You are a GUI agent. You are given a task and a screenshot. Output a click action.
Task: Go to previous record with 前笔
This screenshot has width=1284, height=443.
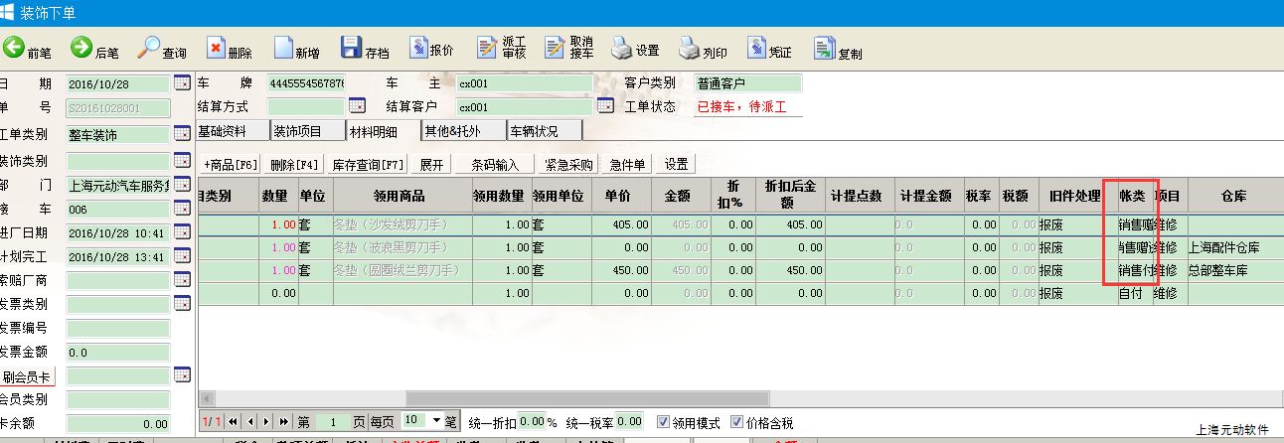coord(27,49)
